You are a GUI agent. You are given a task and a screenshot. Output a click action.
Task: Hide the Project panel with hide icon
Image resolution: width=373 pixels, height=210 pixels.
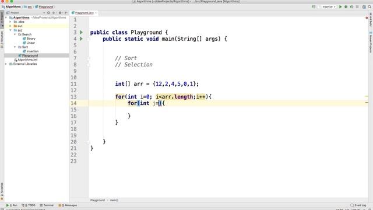click(x=66, y=13)
